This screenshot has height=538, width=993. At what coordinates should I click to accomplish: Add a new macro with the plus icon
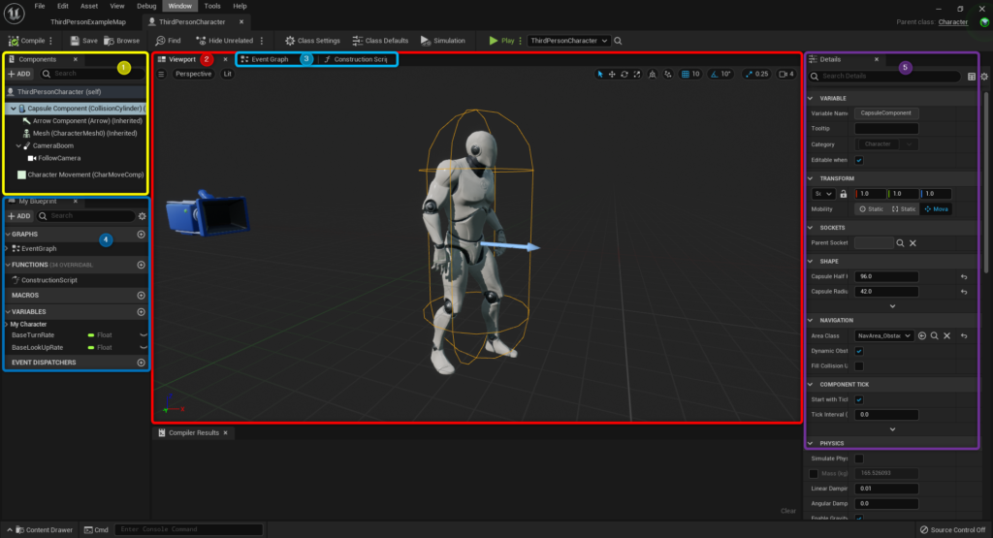click(142, 295)
